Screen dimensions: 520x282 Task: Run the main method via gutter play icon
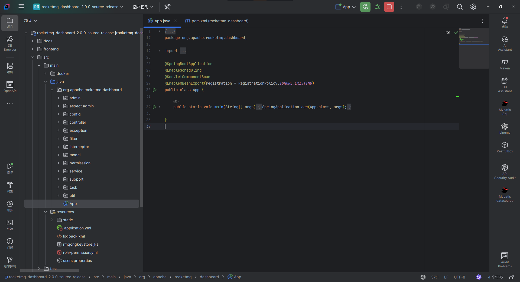click(154, 107)
